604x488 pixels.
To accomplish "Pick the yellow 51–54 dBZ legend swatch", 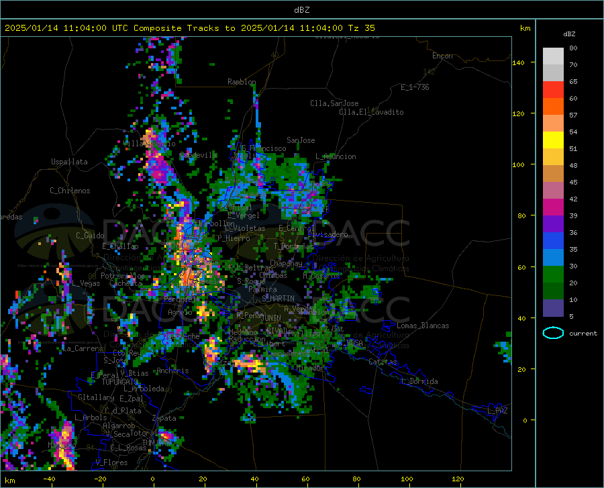I will (x=553, y=140).
